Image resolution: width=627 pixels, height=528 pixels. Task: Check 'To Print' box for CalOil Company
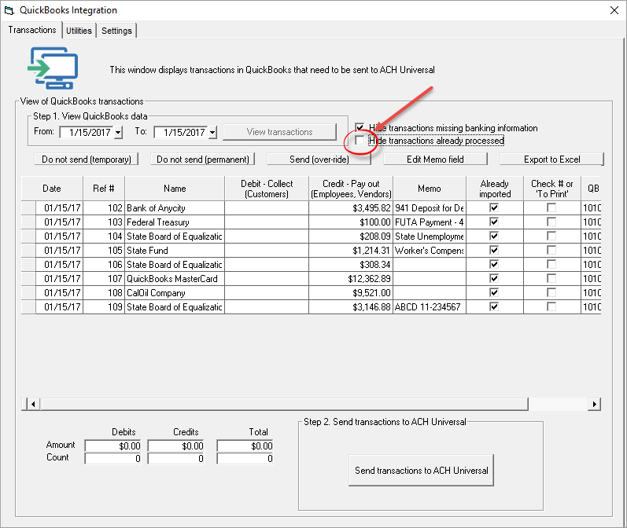click(x=551, y=292)
